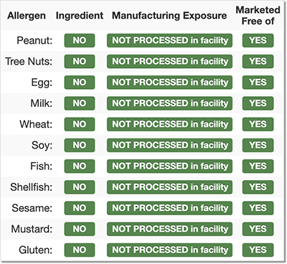Click the Gluten NOT PROCESSED in facility badge
The image size is (287, 264).
click(169, 250)
